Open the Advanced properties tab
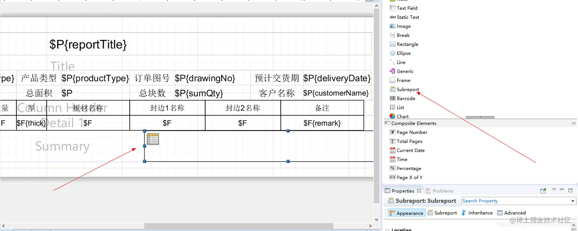The image size is (578, 231). [x=511, y=213]
